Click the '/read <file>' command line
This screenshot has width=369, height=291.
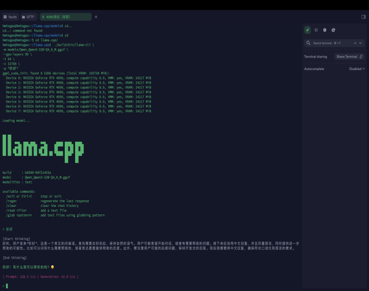pyautogui.click(x=36, y=211)
